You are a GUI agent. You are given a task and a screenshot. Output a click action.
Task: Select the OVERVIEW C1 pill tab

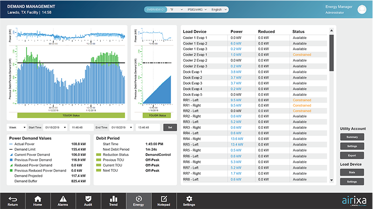pyautogui.click(x=156, y=9)
